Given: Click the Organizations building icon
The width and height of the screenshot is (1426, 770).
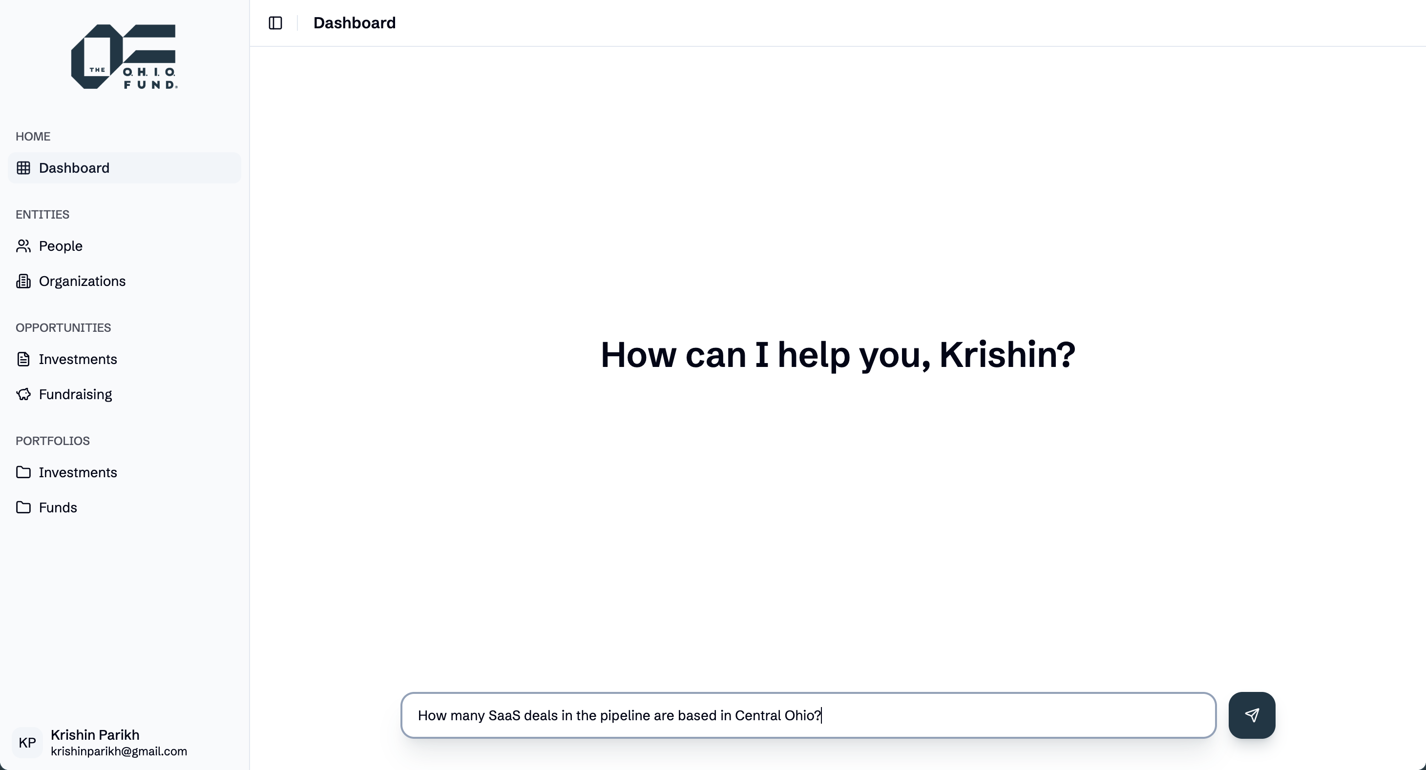Looking at the screenshot, I should coord(23,281).
